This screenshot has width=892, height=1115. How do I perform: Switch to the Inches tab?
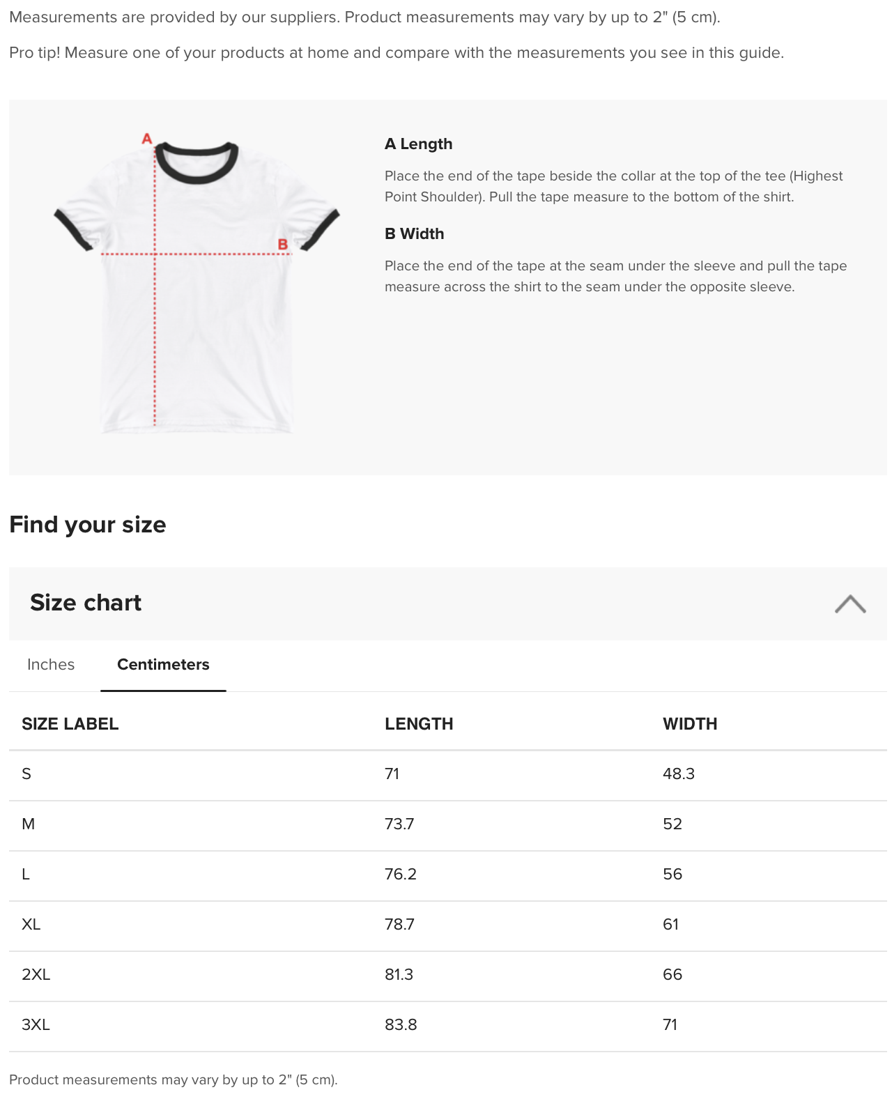pos(51,665)
